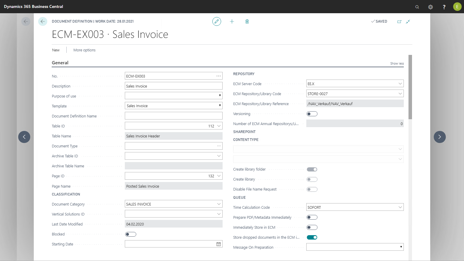Click the edit pencil icon

click(x=217, y=21)
